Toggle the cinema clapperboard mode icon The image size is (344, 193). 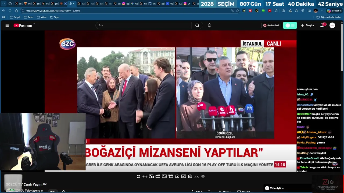click(158, 176)
